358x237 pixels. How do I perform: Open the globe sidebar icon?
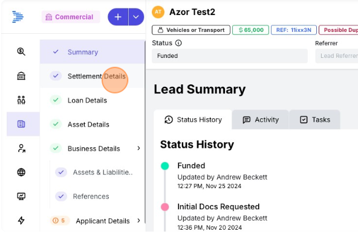(21, 172)
